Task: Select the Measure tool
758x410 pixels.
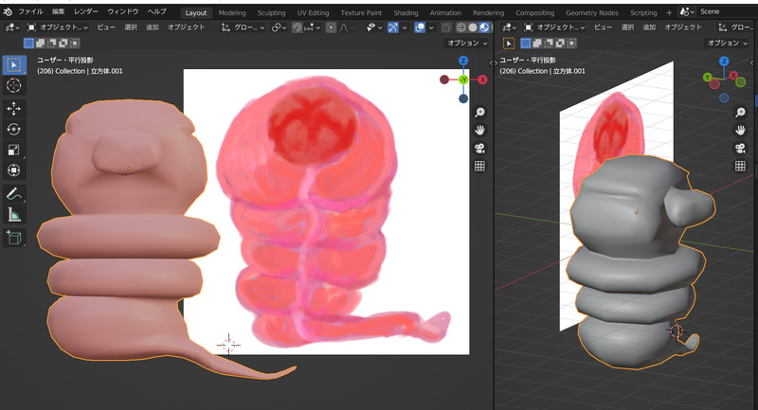Action: point(14,214)
